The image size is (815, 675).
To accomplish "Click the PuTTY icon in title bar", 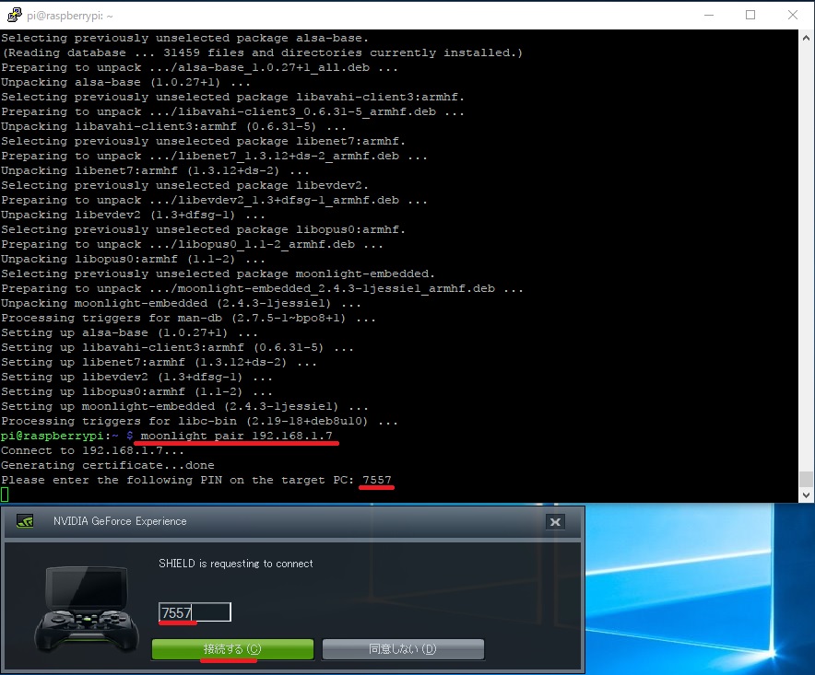I will pos(14,15).
